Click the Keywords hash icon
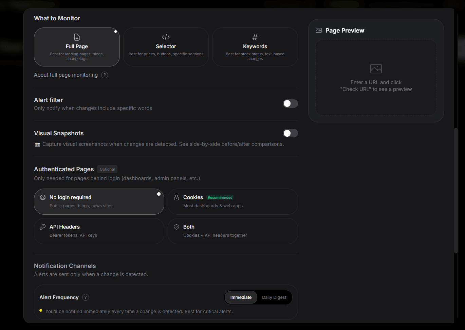The height and width of the screenshot is (330, 465). [255, 37]
